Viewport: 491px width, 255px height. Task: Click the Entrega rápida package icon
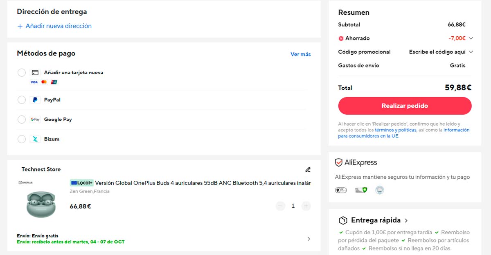(x=343, y=221)
